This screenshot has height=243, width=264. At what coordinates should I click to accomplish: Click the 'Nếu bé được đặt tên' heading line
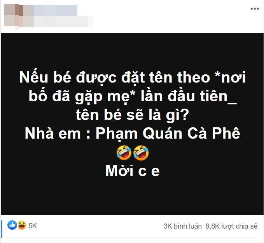click(x=132, y=77)
